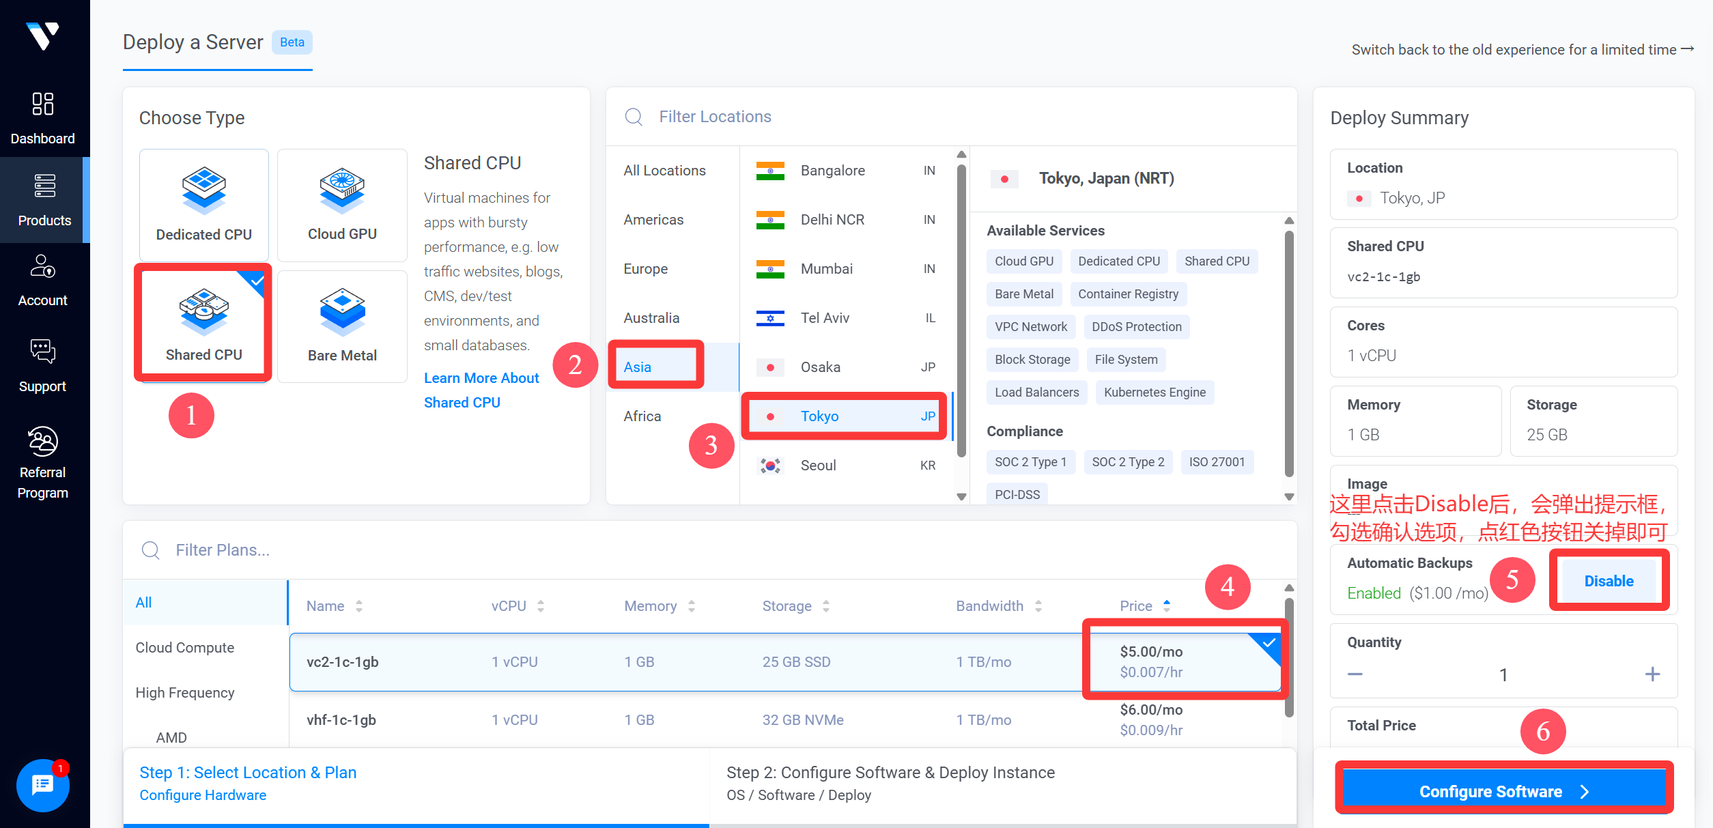
Task: Open the Dashboard sidebar icon
Action: pyautogui.click(x=43, y=104)
